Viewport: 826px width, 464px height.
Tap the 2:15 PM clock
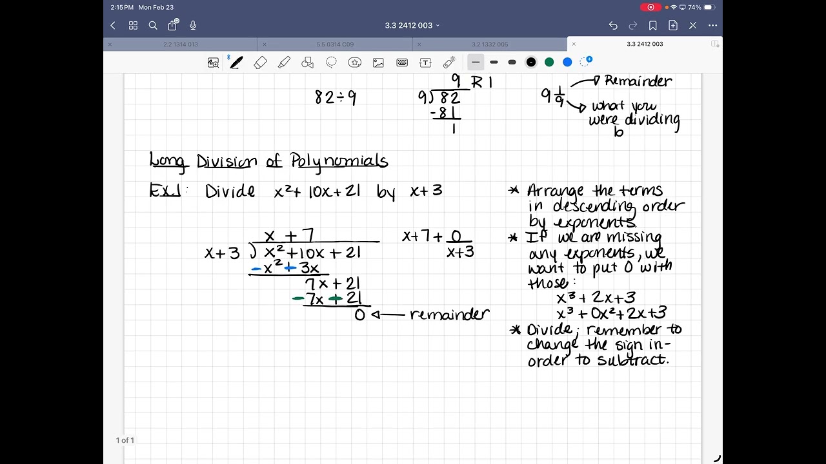tap(122, 7)
